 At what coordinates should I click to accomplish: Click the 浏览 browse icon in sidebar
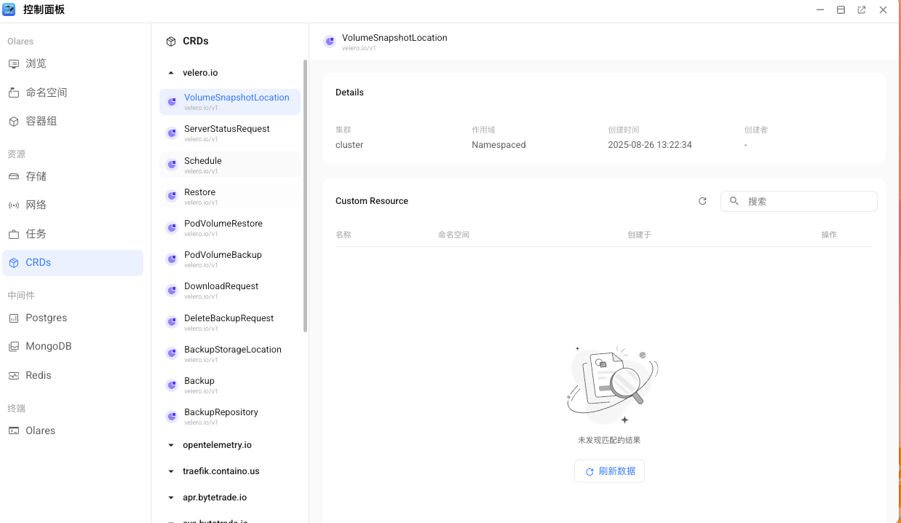(14, 64)
